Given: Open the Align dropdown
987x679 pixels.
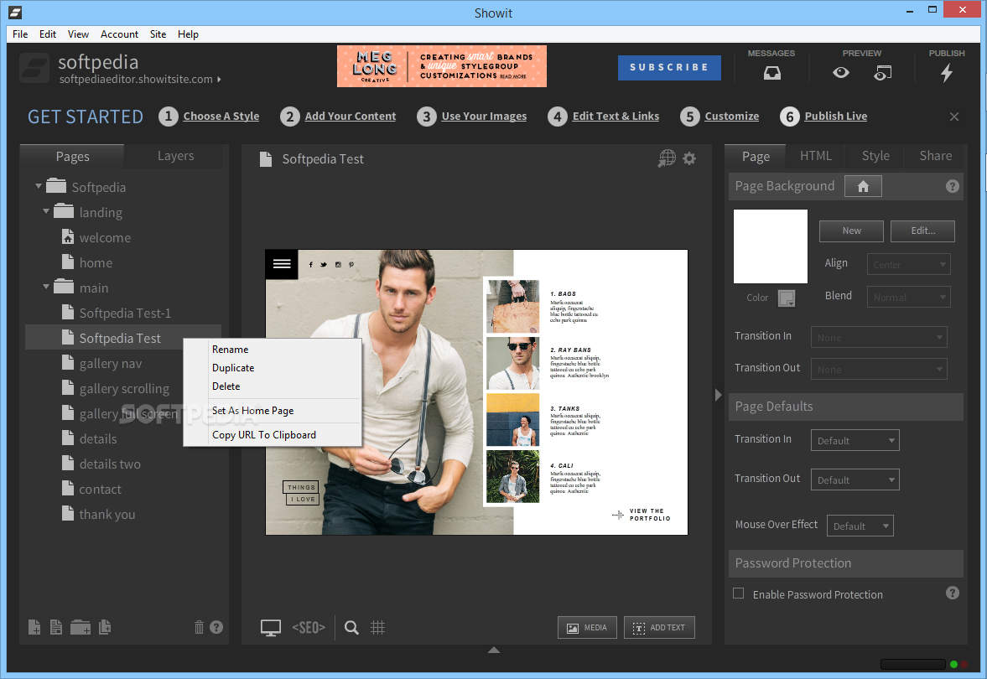Looking at the screenshot, I should point(908,264).
